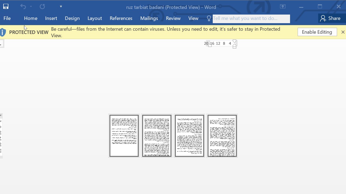Switch to the Insert tab

coord(51,18)
